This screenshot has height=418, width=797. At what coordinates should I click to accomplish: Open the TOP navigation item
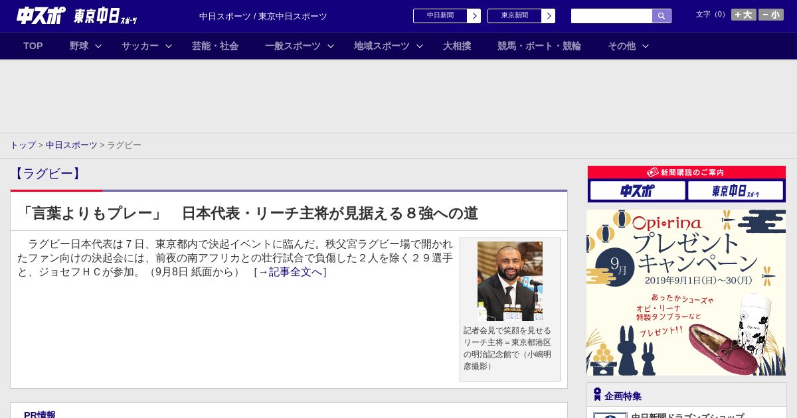click(x=33, y=46)
